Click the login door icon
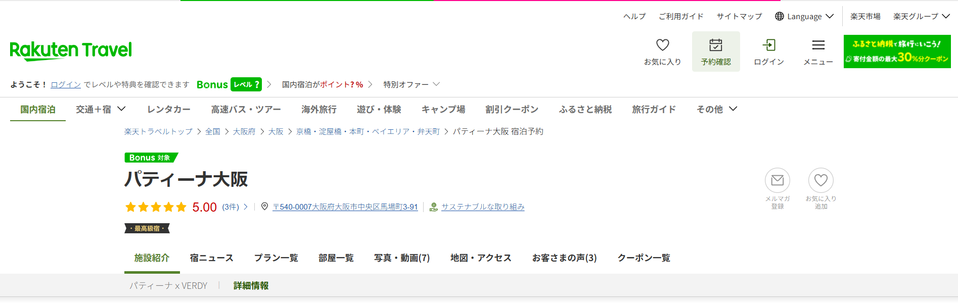Screen dimensions: 958x304 coord(768,45)
